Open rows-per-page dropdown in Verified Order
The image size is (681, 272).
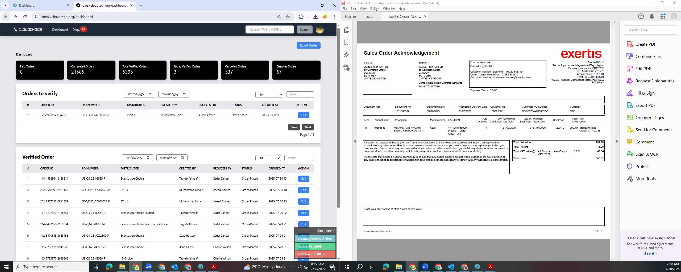[x=268, y=158]
